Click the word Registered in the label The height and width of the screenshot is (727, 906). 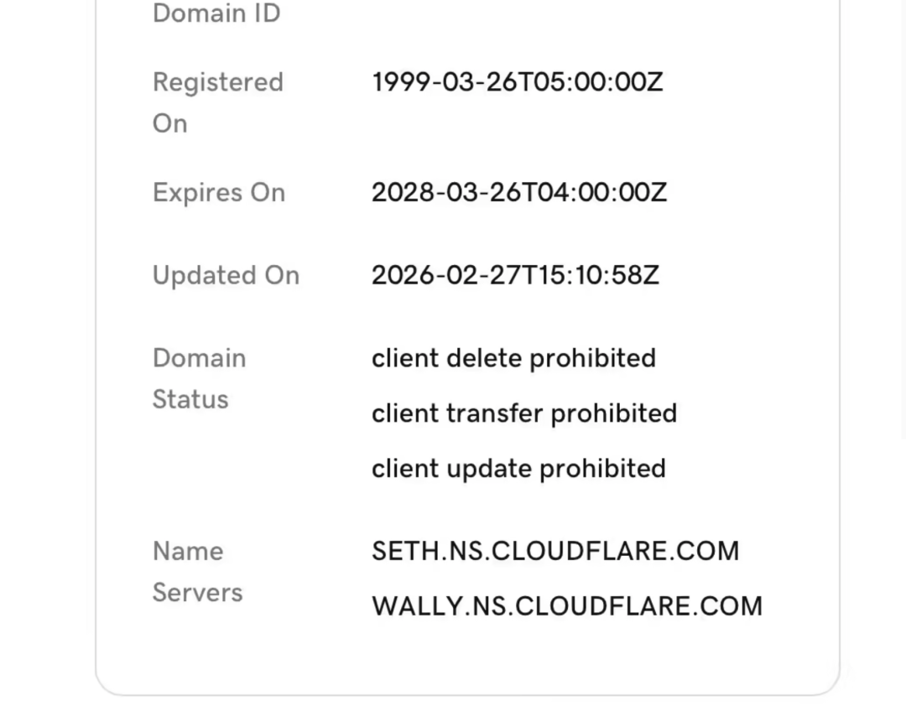tap(218, 82)
